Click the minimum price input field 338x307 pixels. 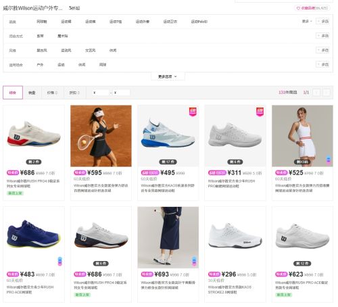point(101,93)
